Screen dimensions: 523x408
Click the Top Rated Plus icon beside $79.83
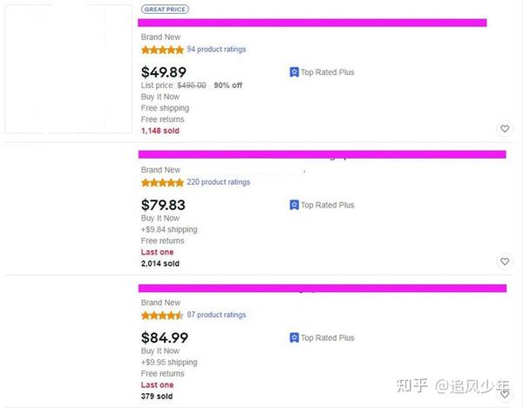[x=295, y=205]
